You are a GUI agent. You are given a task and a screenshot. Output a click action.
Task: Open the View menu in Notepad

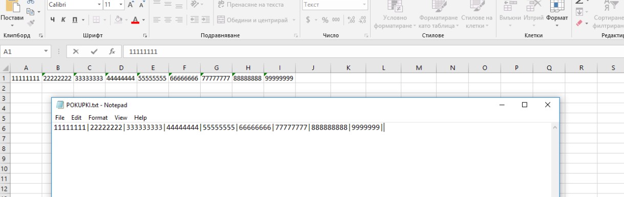[121, 118]
